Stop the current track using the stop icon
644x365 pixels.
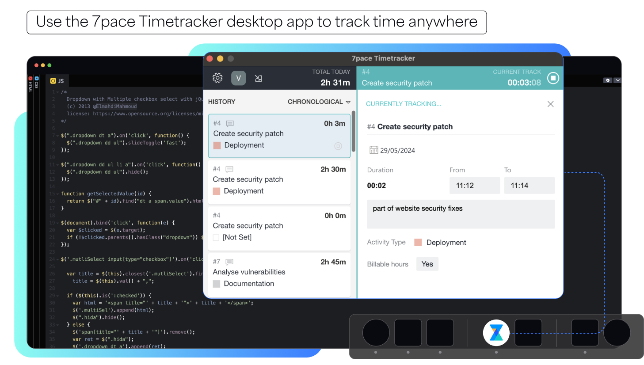[x=553, y=78]
